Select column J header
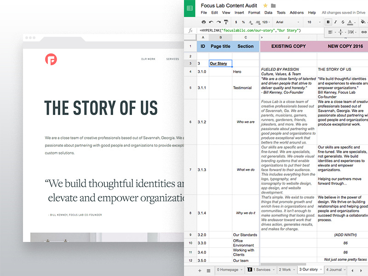The width and height of the screenshot is (368, 276). pos(289,37)
